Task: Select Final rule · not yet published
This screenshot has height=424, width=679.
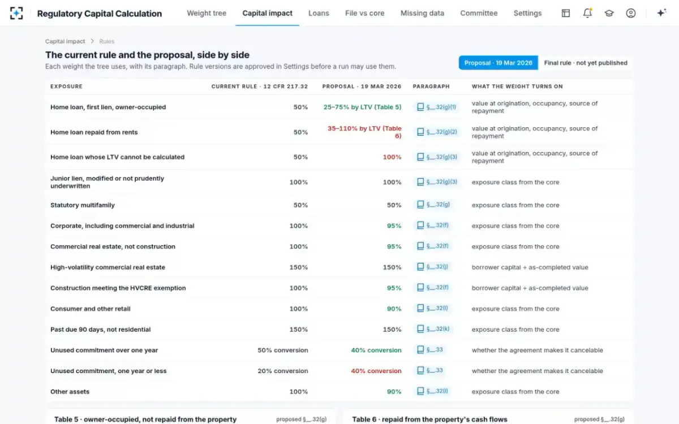Action: [586, 63]
